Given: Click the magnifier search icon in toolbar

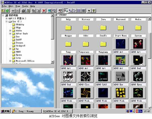Looking at the screenshot, I should click(54, 11).
